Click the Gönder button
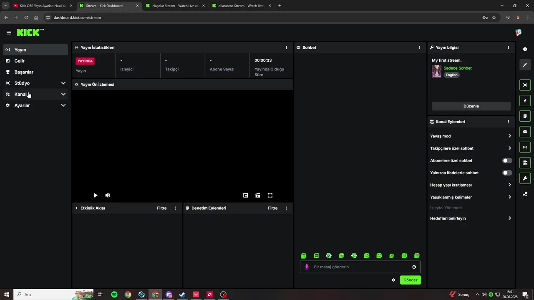534x300 pixels. click(x=410, y=280)
